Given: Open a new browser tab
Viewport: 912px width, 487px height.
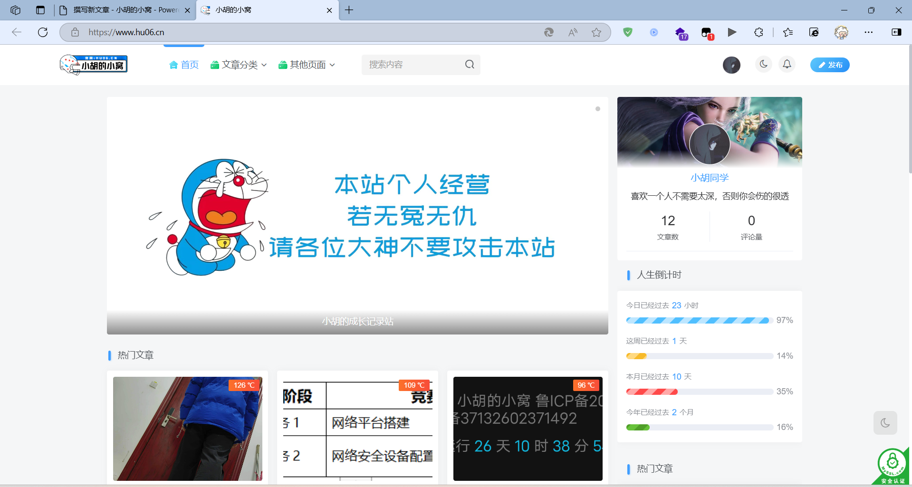Looking at the screenshot, I should click(349, 10).
